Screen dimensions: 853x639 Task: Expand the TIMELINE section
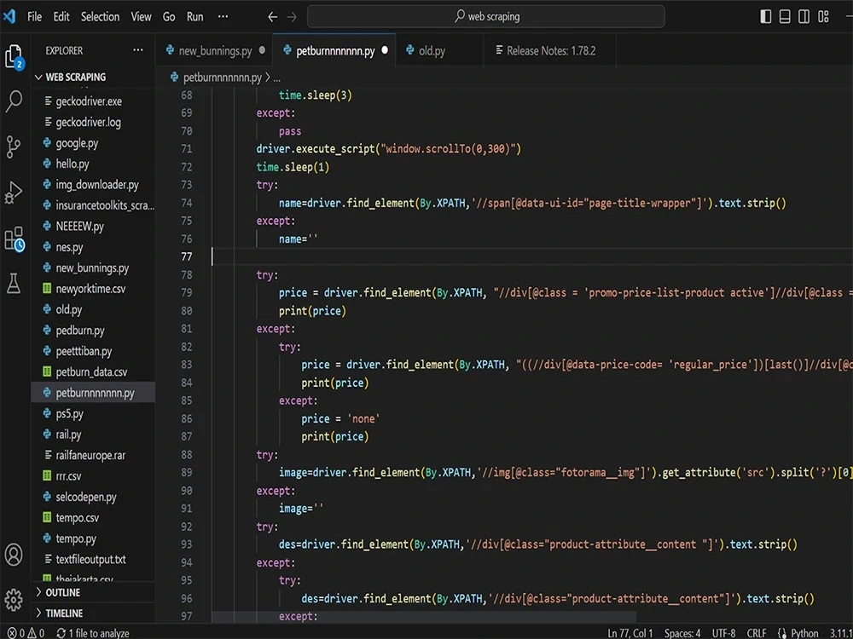point(64,613)
